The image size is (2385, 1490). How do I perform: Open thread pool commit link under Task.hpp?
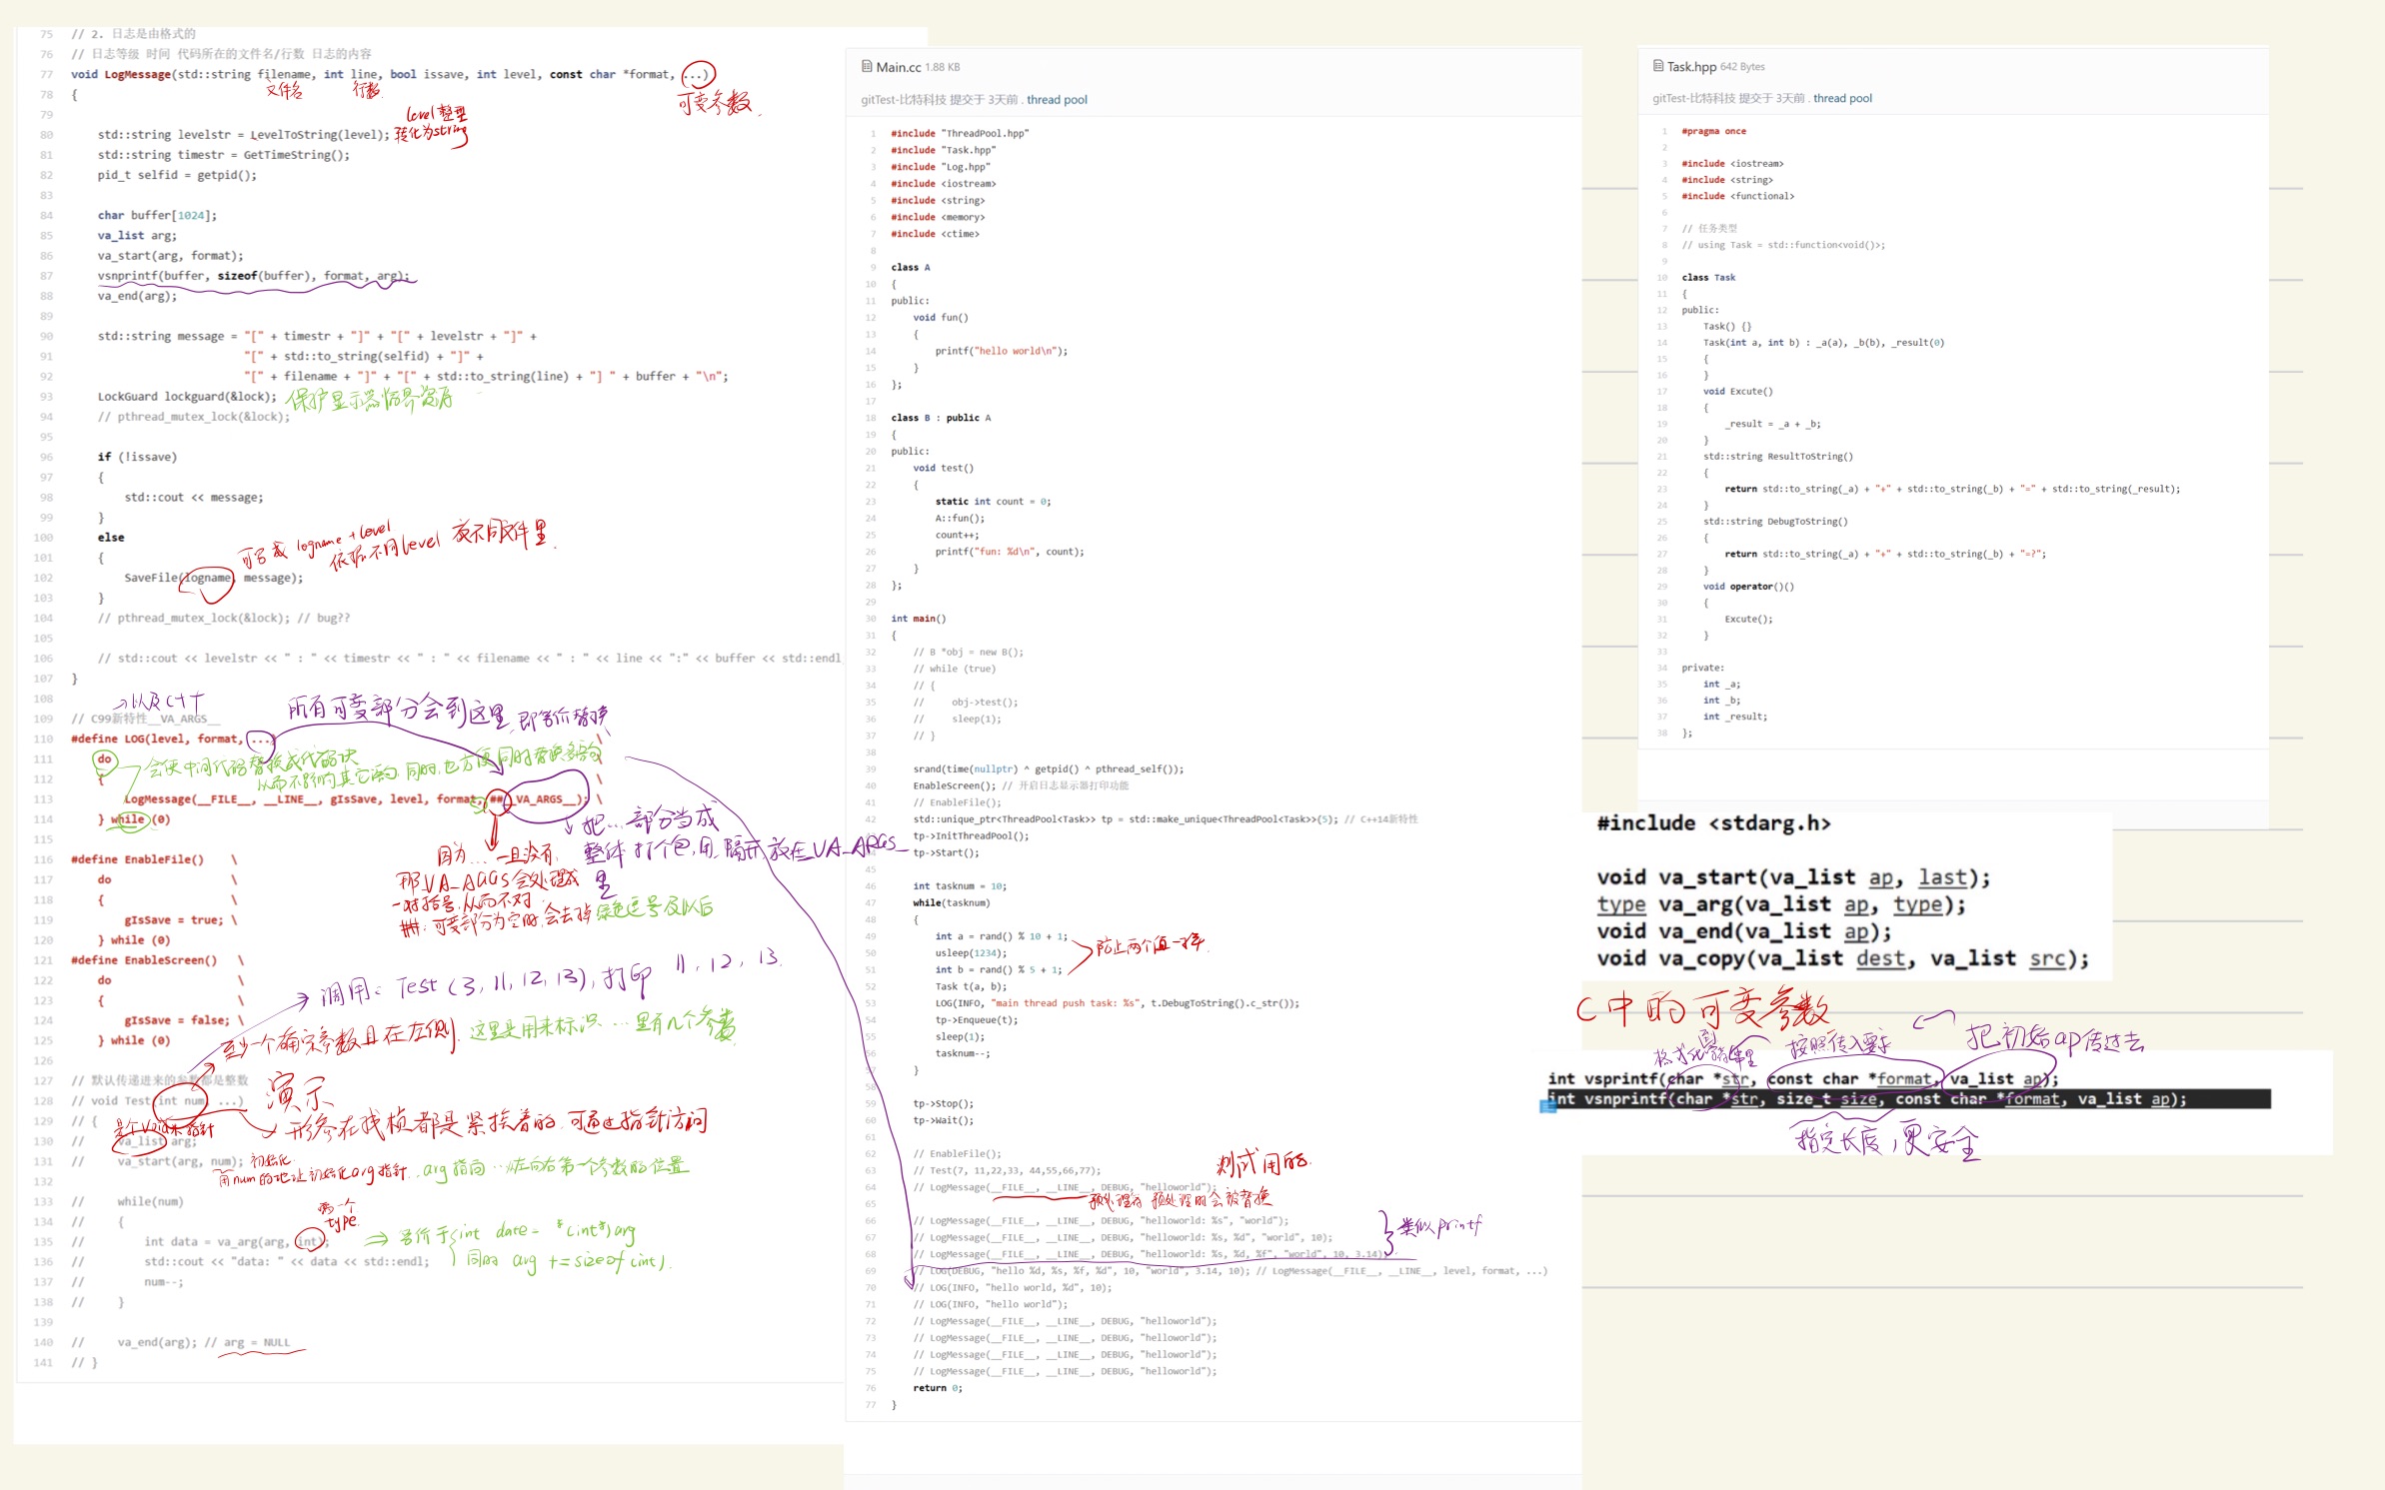click(1842, 98)
